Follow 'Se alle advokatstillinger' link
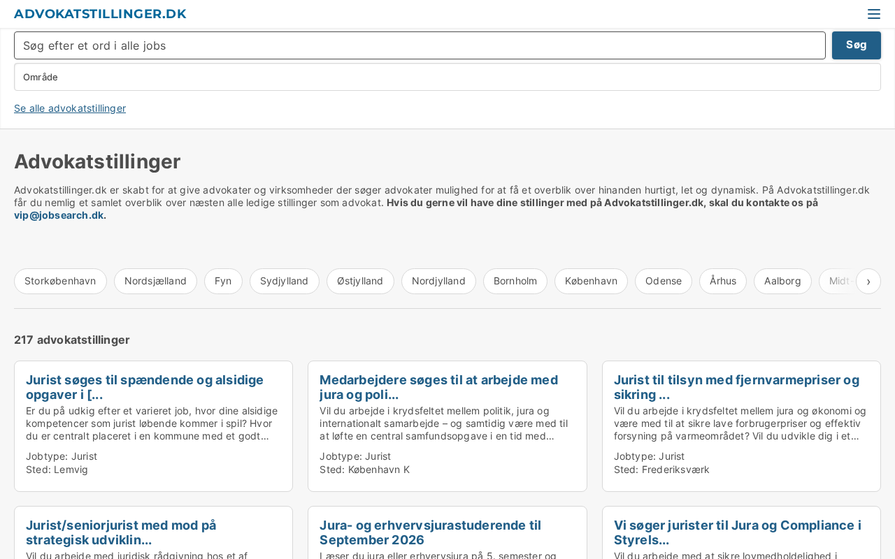This screenshot has width=895, height=559. [x=70, y=108]
